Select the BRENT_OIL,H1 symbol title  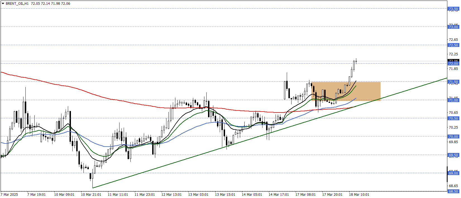(17, 4)
